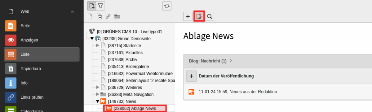
Task: Click the Ablage News tree icon
Action: [x=109, y=108]
